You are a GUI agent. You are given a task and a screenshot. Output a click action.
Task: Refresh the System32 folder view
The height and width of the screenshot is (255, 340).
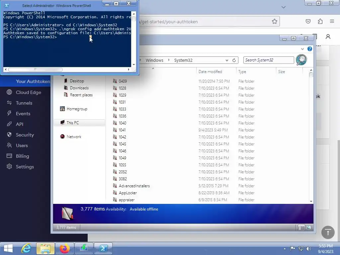234,60
